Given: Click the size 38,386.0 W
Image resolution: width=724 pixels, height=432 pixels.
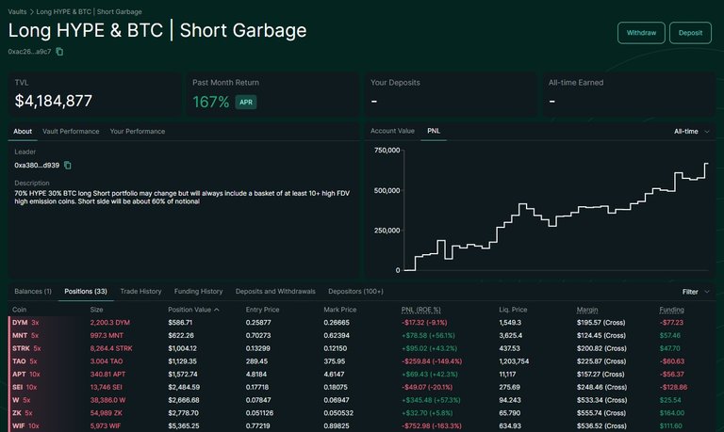Looking at the screenshot, I should [107, 400].
